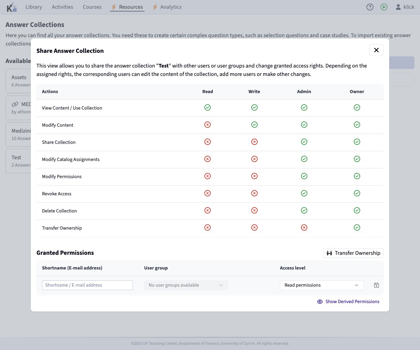
Task: Click the eye icon beside Show Derived Permissions
Action: 320,302
